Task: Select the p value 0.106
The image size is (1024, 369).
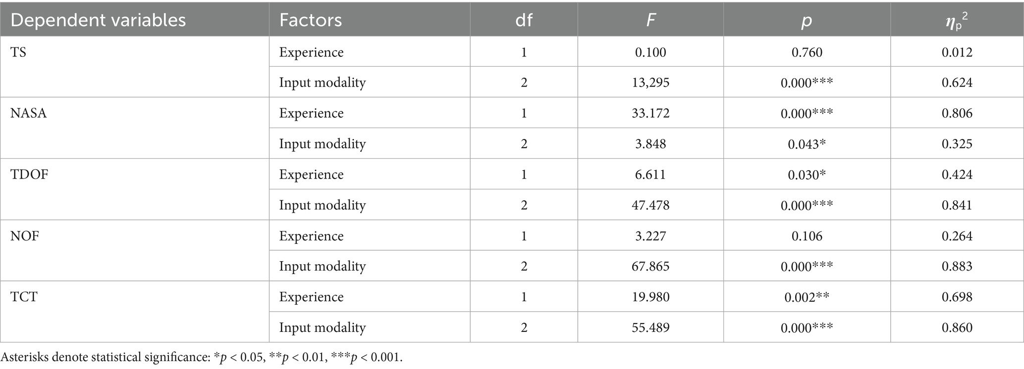Action: click(x=807, y=236)
